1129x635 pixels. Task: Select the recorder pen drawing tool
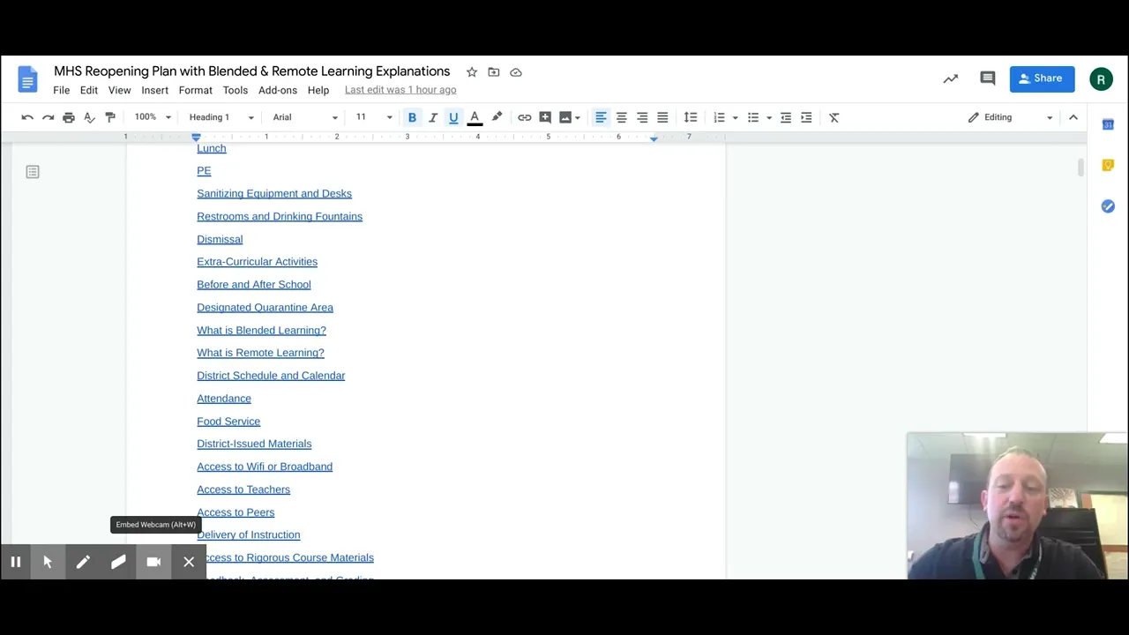coord(83,562)
